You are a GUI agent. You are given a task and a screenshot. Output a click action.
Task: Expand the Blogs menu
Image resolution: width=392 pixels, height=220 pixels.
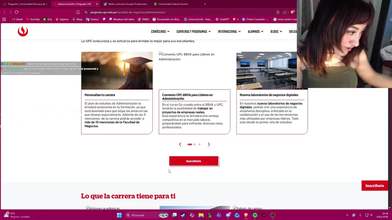pyautogui.click(x=276, y=31)
